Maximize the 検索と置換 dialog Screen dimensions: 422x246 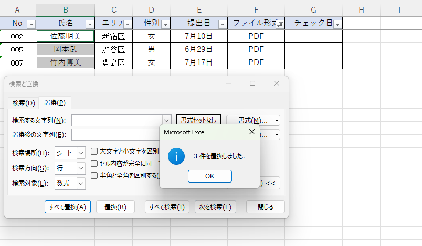click(x=252, y=83)
